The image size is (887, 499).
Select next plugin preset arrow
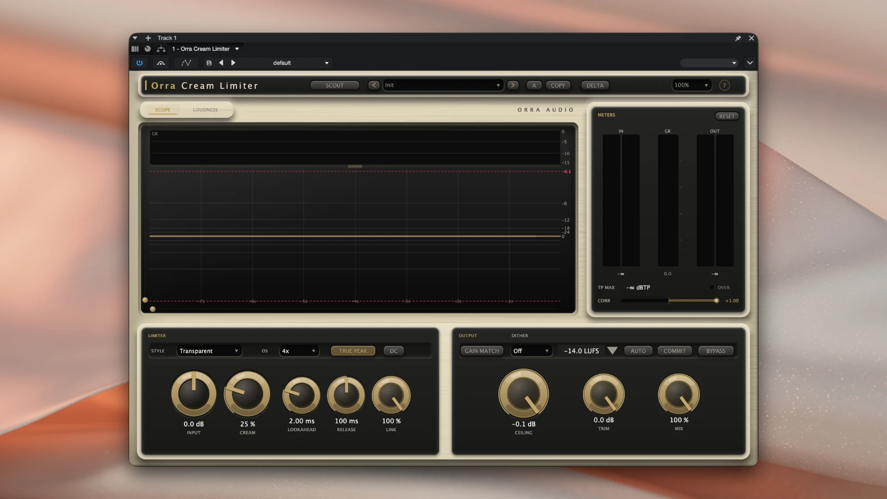tap(512, 85)
